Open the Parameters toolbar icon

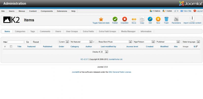point(176,19)
